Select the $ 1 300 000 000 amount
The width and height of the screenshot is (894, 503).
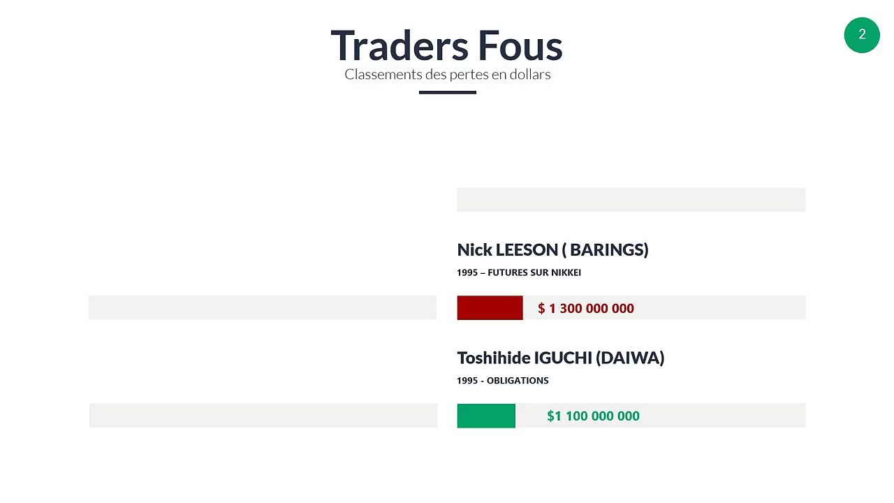[586, 308]
